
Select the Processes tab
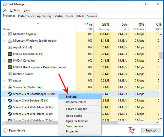pos(9,16)
